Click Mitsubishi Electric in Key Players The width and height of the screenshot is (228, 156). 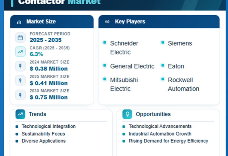(x=124, y=84)
